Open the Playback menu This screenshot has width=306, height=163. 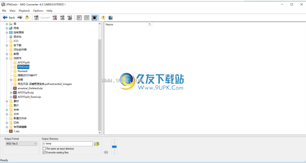[x=24, y=11]
